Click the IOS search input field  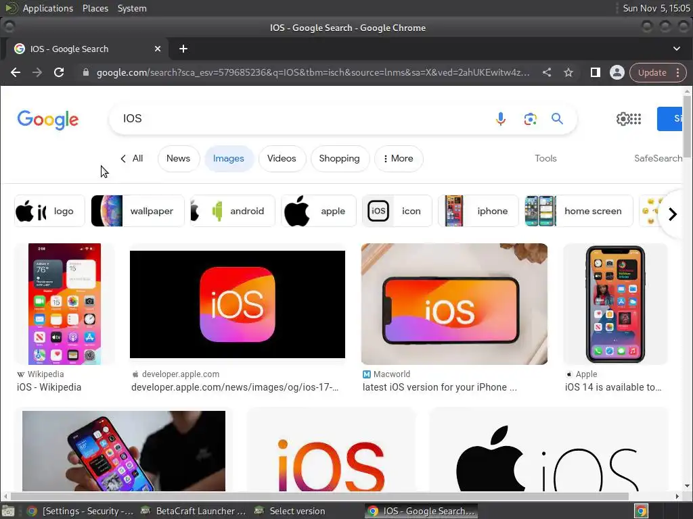[x=300, y=119]
